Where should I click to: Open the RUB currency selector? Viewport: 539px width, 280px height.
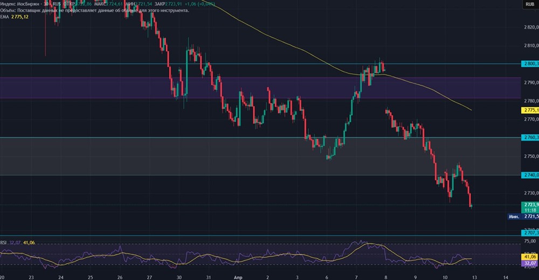(530, 4)
